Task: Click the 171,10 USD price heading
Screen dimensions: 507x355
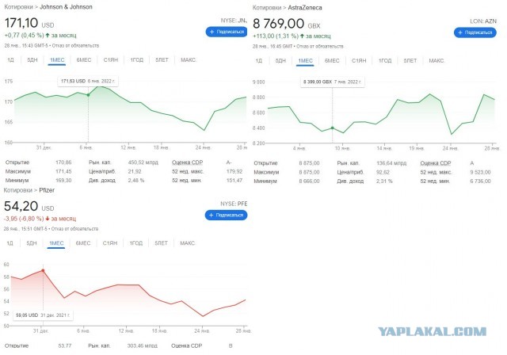Action: coord(29,23)
